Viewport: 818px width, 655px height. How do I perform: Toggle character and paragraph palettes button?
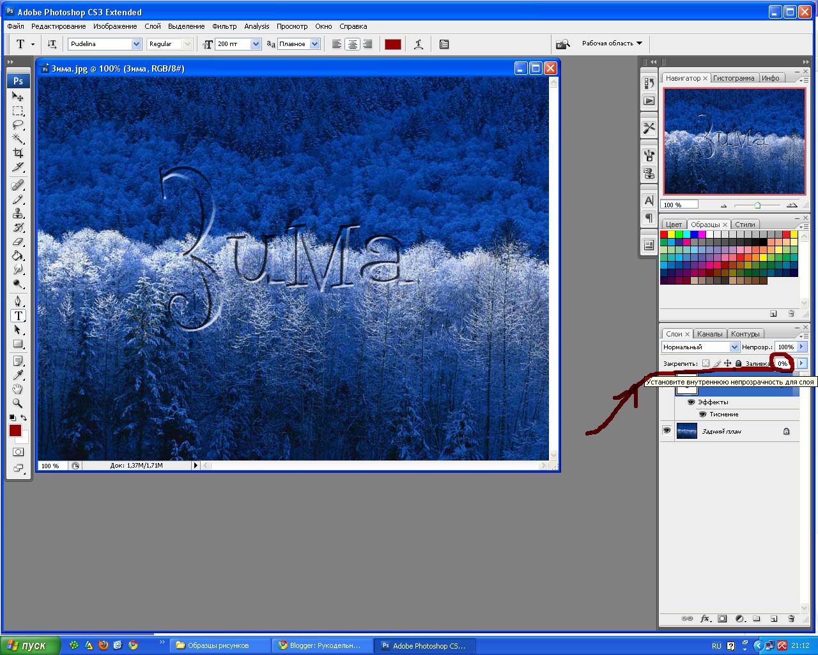[x=444, y=44]
